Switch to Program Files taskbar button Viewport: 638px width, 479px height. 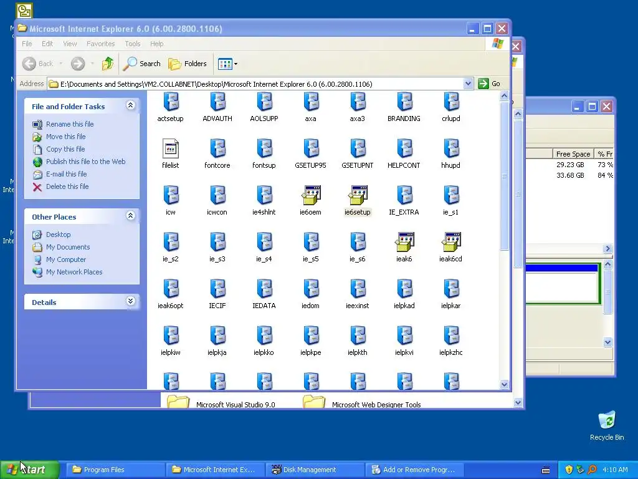tap(115, 470)
